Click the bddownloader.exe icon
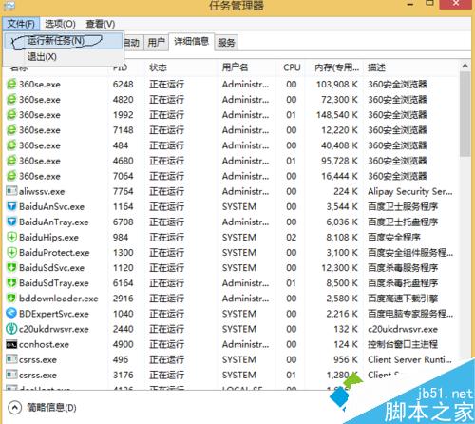 pyautogui.click(x=11, y=299)
